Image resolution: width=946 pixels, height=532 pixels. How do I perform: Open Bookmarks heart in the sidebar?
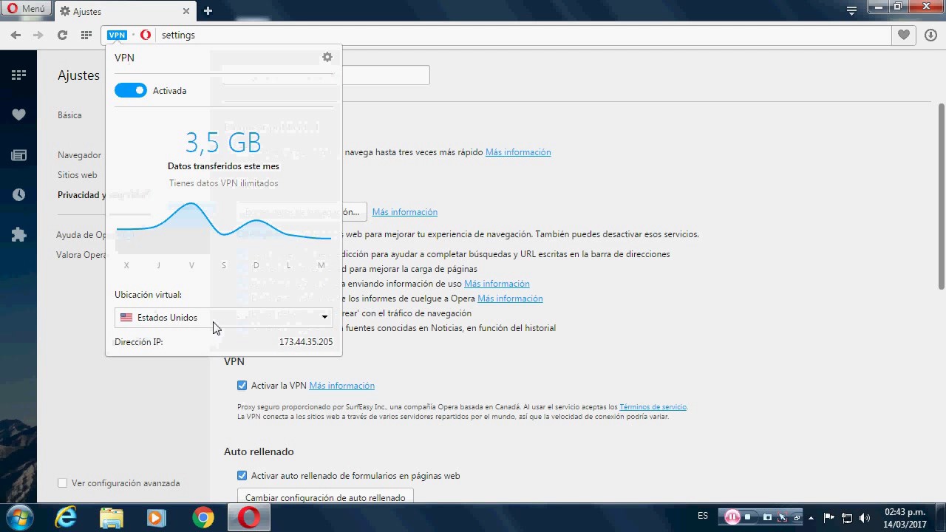click(x=18, y=115)
